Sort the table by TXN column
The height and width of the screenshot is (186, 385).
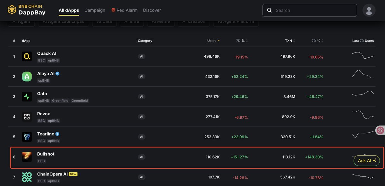tap(290, 41)
